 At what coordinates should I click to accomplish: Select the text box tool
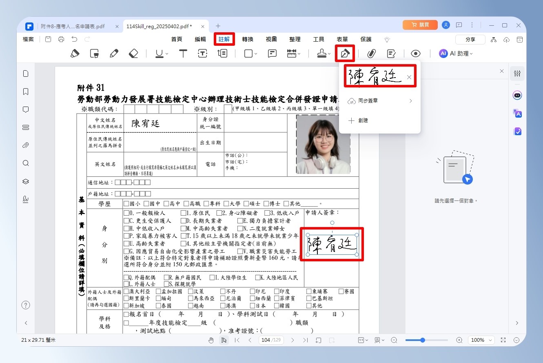coord(203,53)
